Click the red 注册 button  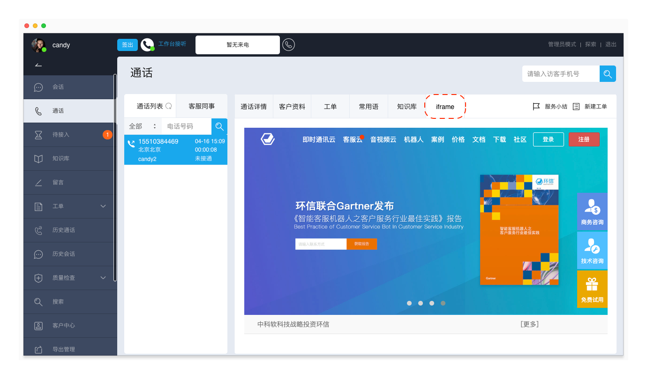click(584, 139)
